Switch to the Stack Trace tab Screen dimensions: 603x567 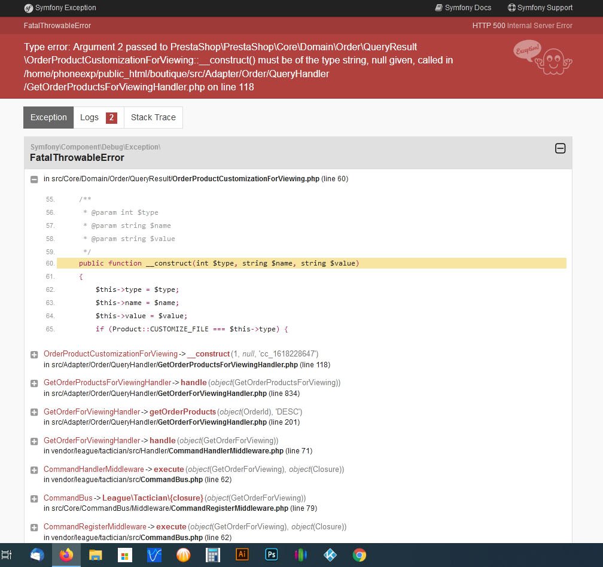pos(153,117)
